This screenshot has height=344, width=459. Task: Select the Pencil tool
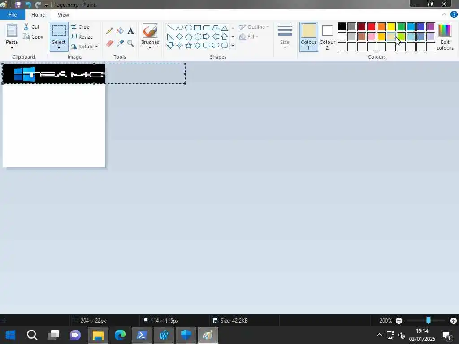tap(109, 31)
